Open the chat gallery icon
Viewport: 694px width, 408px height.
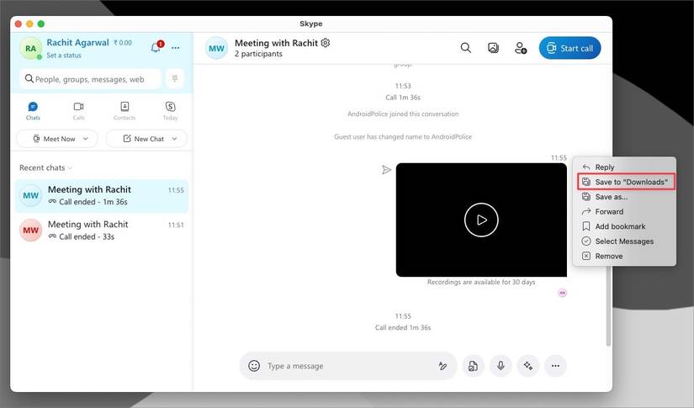(x=493, y=48)
